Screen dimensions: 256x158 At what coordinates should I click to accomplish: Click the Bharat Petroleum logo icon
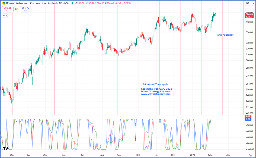(x=4, y=3)
